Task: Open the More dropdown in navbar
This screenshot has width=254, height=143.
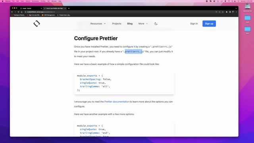Action: point(143,24)
